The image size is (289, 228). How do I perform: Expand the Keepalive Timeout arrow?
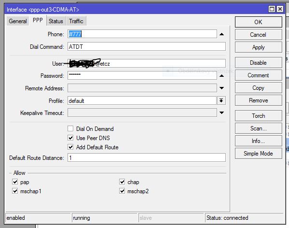[x=221, y=113]
